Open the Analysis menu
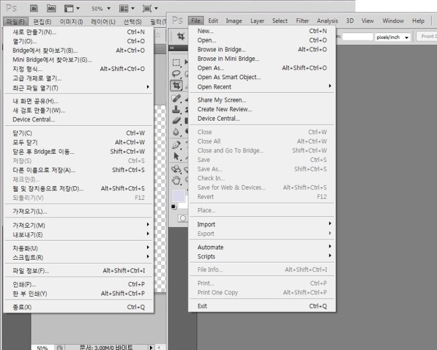437x350 pixels. (x=327, y=21)
